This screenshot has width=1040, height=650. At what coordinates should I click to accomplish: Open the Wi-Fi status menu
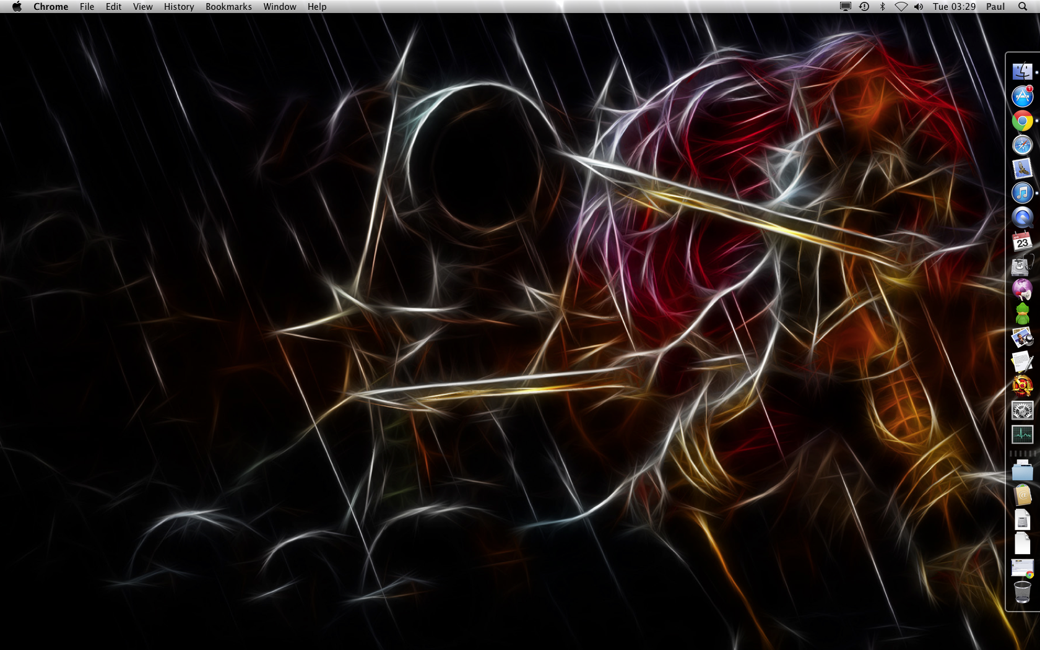pos(901,6)
